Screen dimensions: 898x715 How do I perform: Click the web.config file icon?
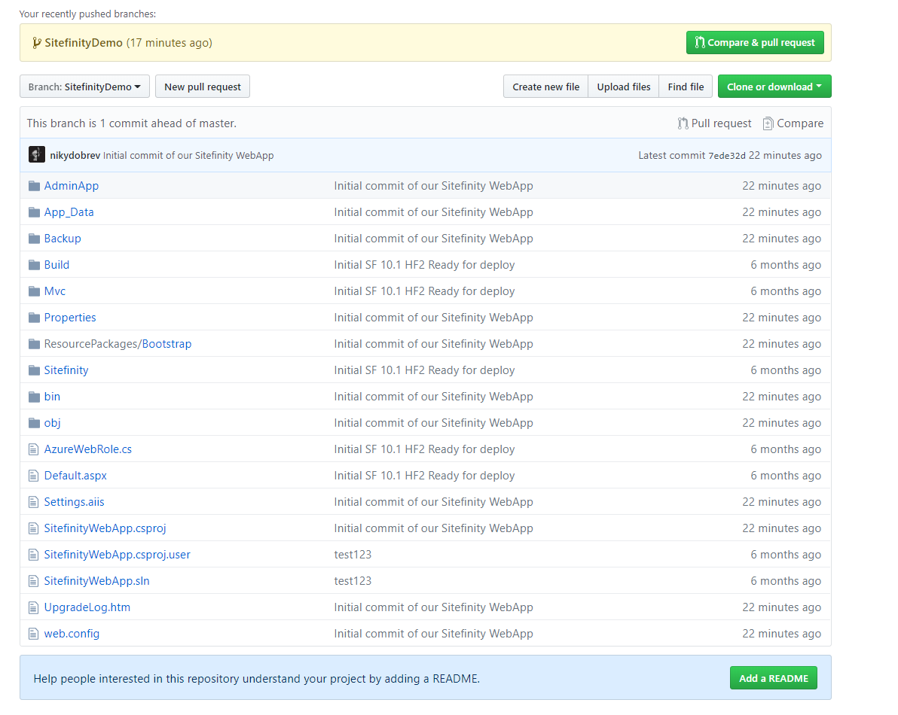tap(33, 634)
